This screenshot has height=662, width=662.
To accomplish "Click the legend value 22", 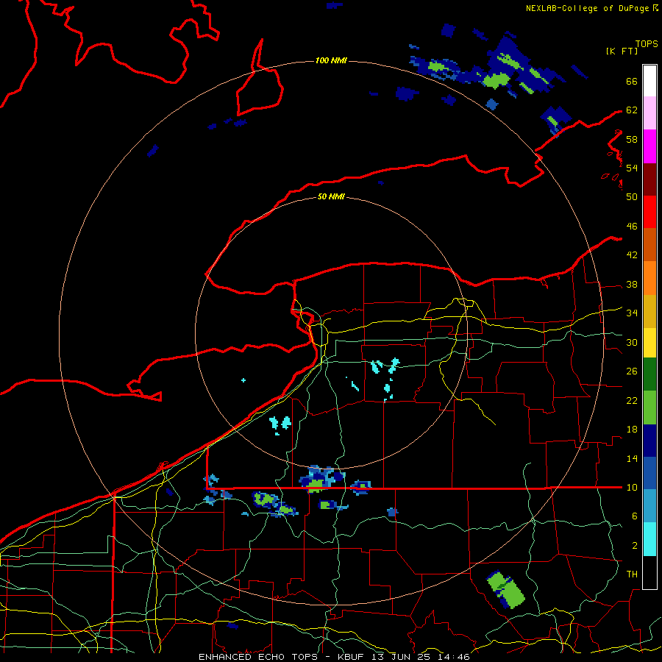I will pos(632,400).
